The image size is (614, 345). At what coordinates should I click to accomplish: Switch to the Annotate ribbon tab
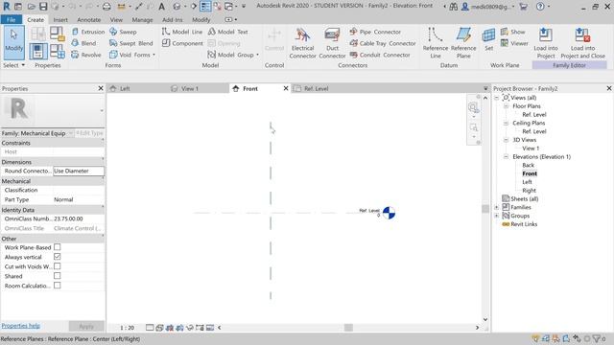click(x=88, y=19)
